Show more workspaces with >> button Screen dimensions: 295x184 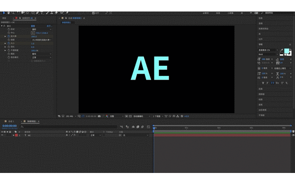pyautogui.click(x=251, y=13)
